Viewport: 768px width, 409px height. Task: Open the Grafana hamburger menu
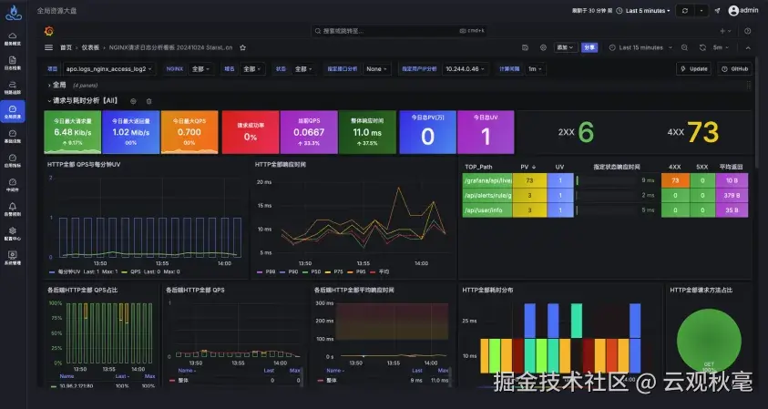[48, 47]
